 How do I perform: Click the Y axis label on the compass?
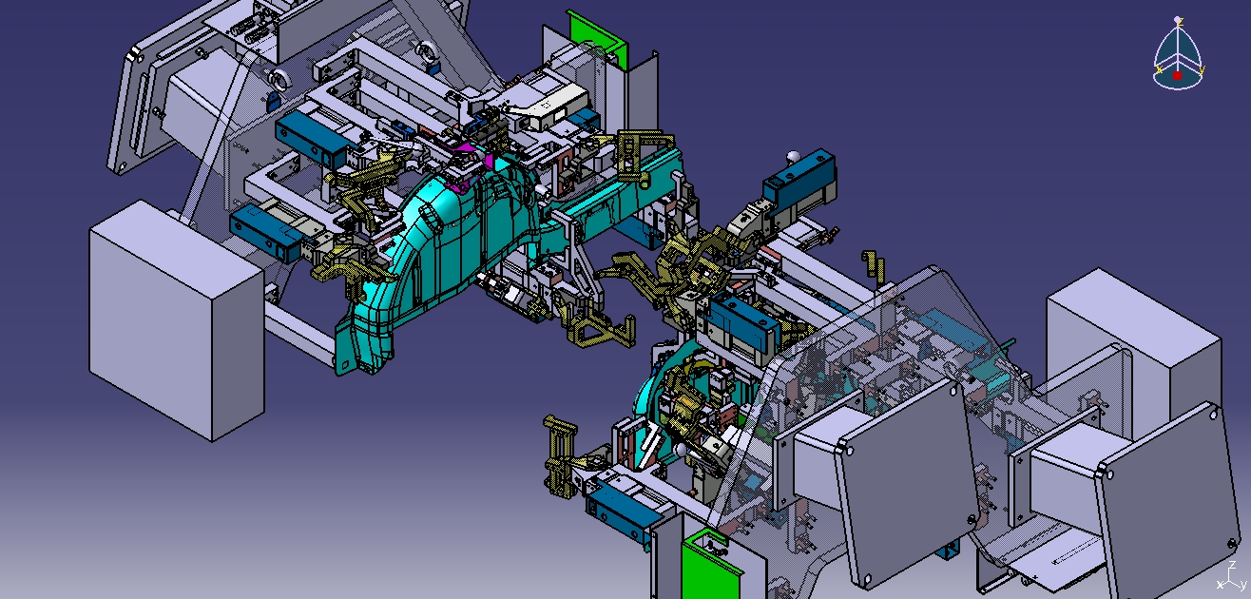(x=1201, y=70)
